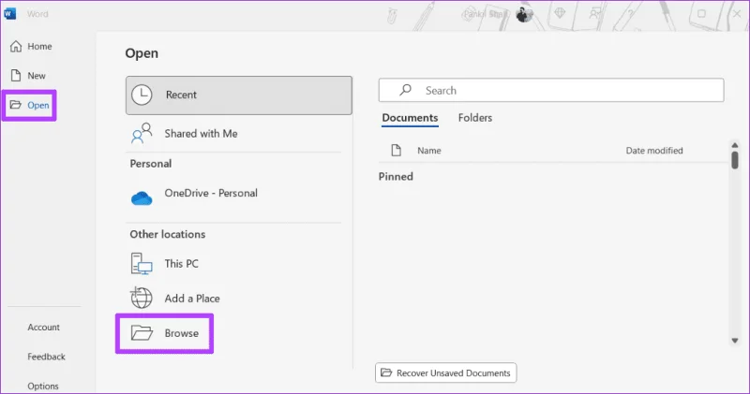Sort the list by Name column

429,151
